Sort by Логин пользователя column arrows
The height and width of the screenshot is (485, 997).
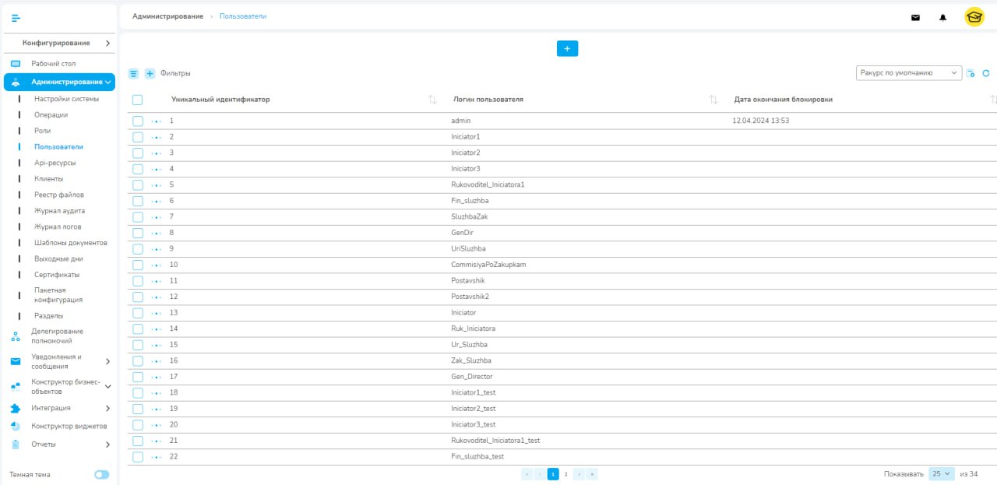pos(713,100)
